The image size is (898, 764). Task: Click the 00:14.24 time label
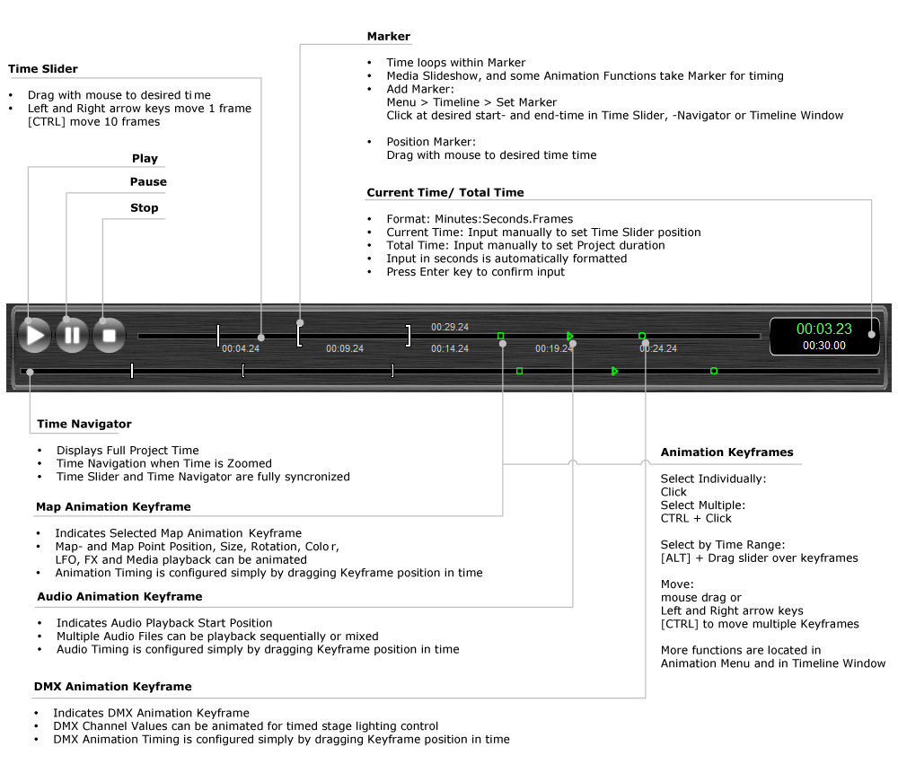(450, 348)
